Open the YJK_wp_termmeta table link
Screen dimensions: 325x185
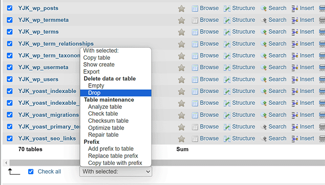click(x=43, y=20)
